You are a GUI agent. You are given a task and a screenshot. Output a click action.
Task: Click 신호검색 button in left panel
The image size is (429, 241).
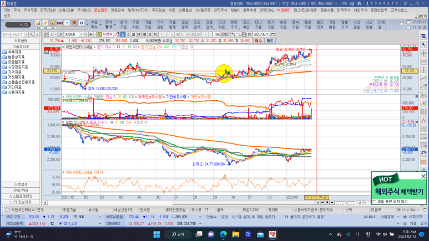click(21, 184)
